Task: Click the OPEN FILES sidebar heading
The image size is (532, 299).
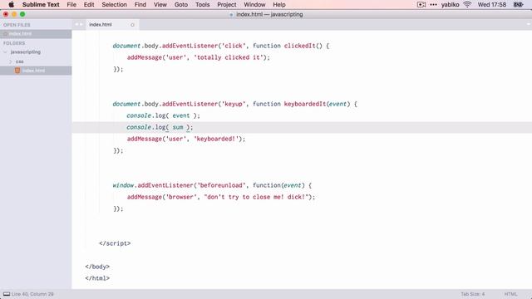Action: (x=17, y=25)
